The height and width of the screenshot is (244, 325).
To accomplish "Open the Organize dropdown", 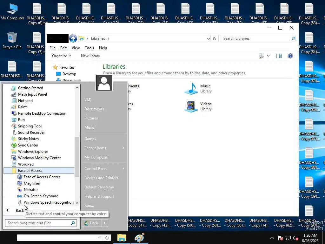I will coord(62,56).
